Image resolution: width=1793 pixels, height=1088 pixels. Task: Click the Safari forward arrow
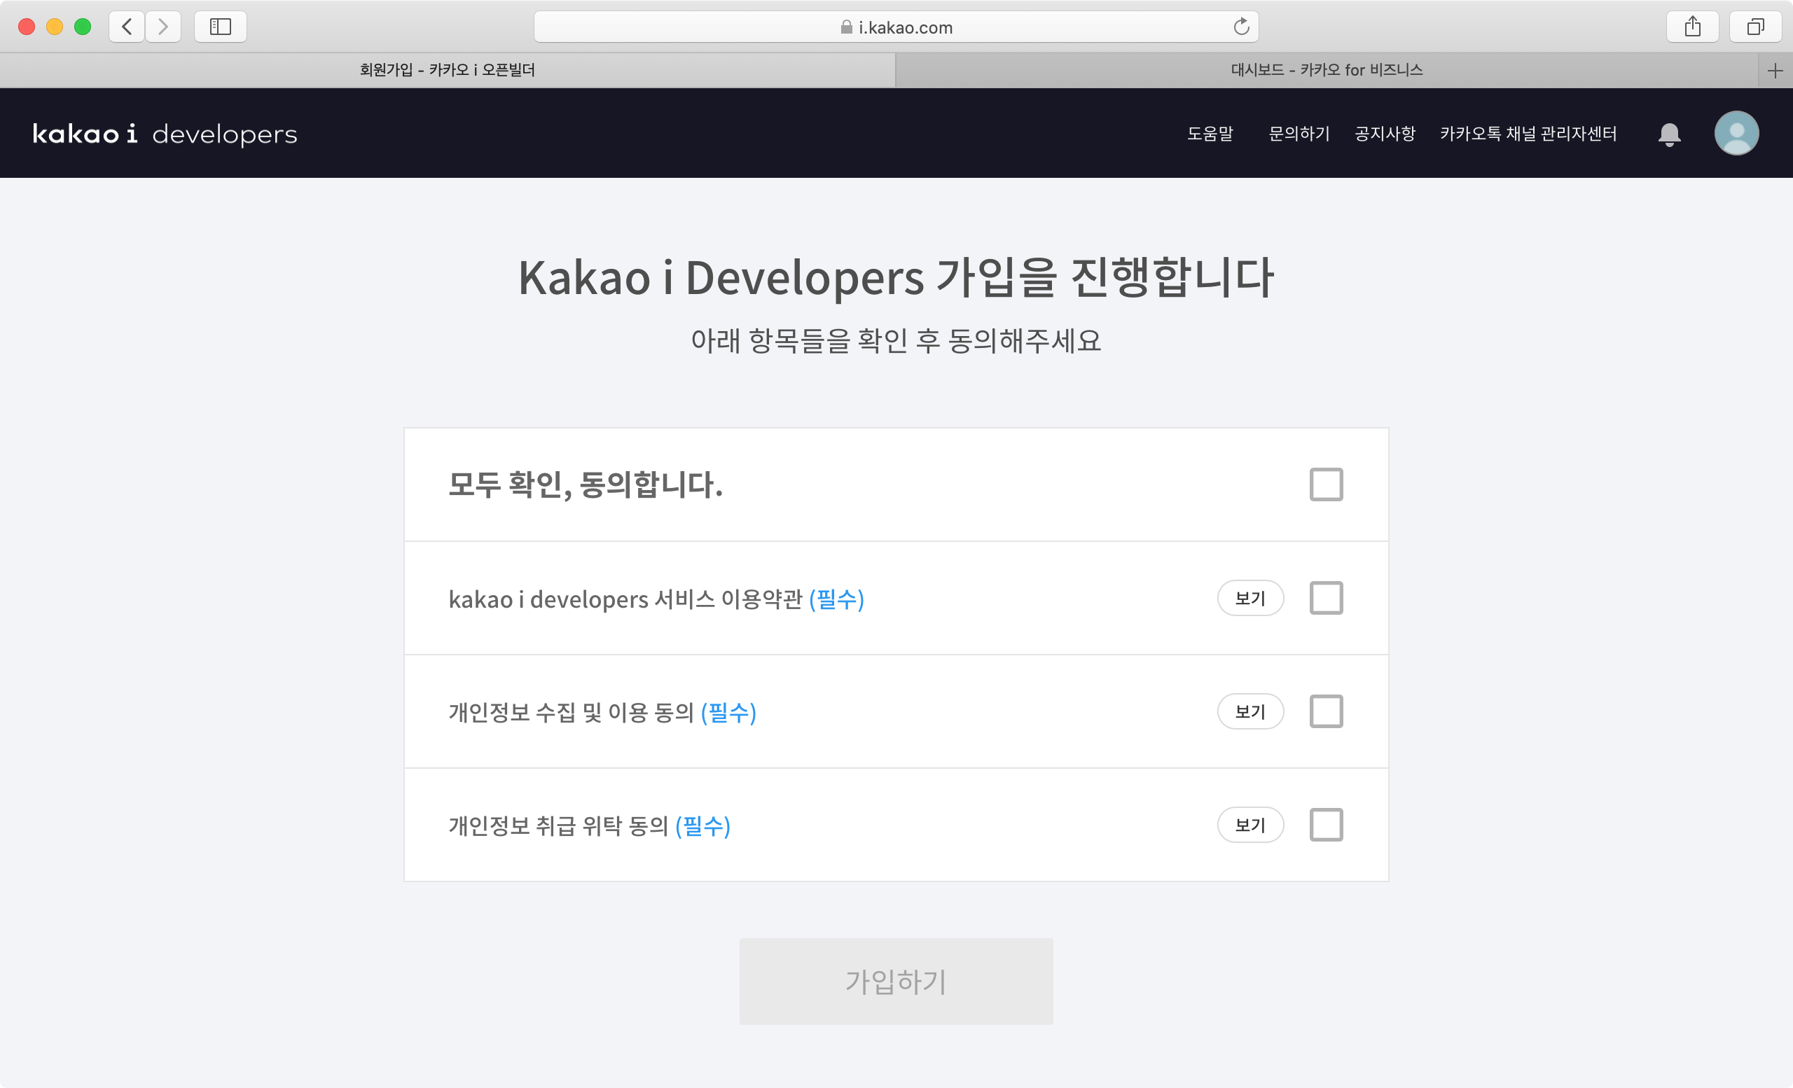(x=163, y=27)
